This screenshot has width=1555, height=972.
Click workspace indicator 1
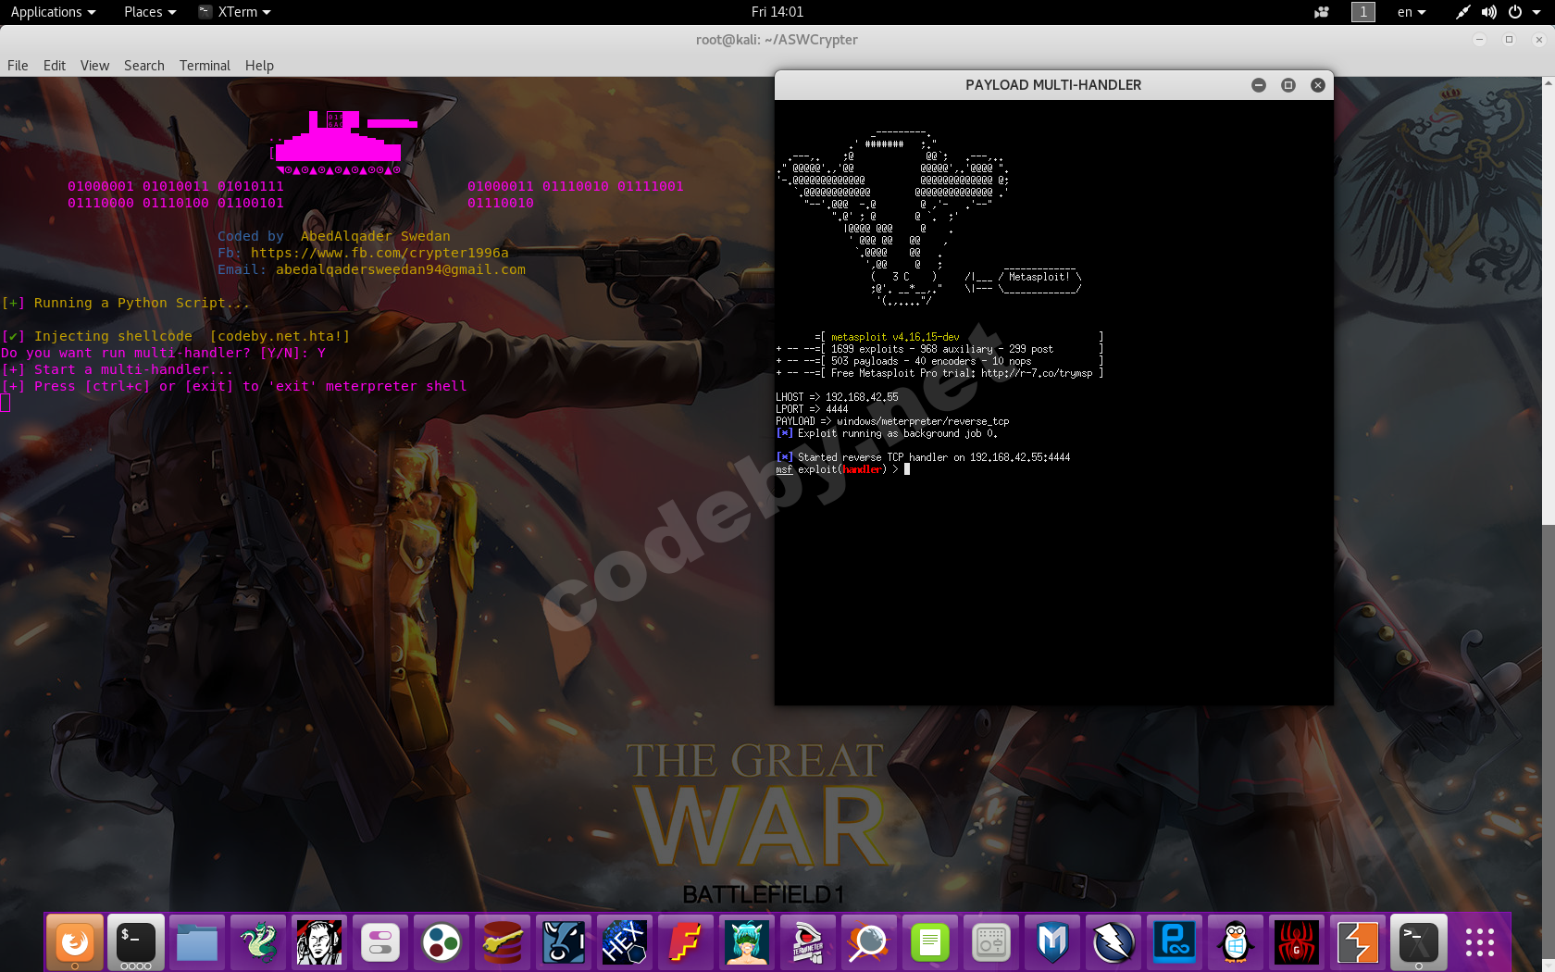tap(1363, 12)
